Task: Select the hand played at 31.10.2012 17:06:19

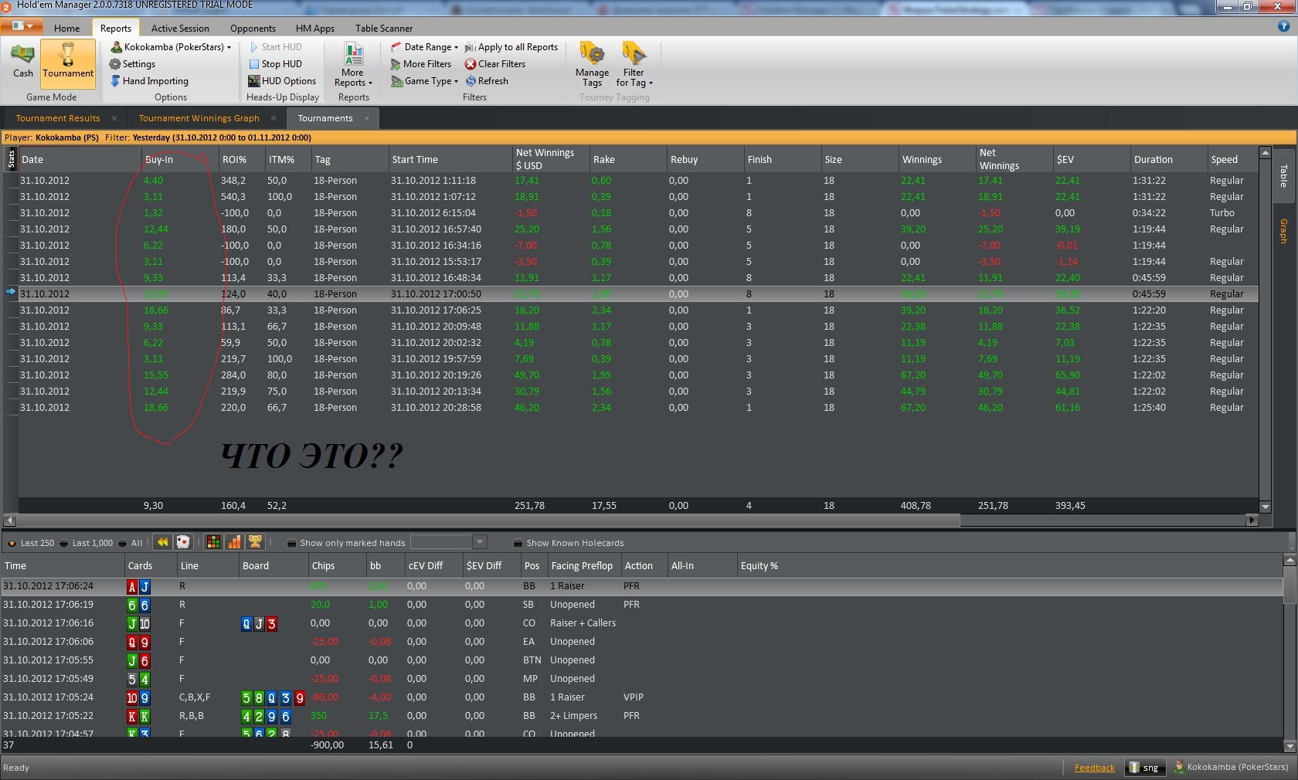Action: coord(641,605)
